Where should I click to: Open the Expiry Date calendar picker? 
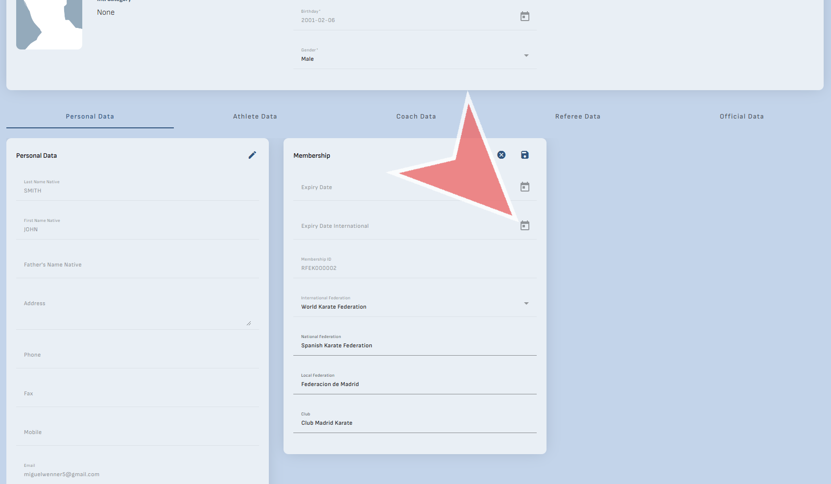point(524,187)
